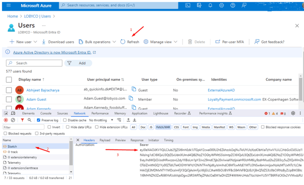Select the $batch request in the list
The image size is (304, 185).
(x=35, y=146)
